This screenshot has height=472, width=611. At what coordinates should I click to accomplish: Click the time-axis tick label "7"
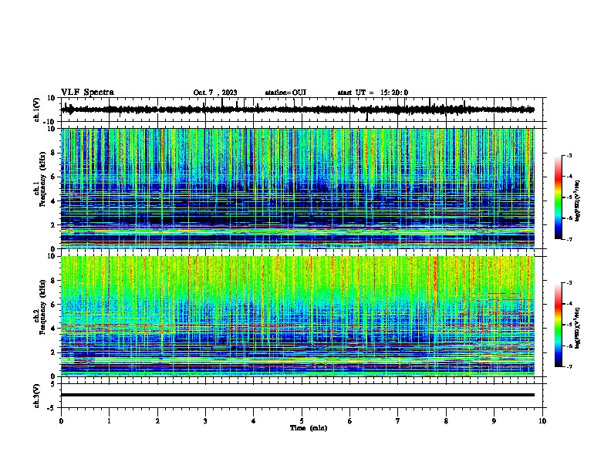pyautogui.click(x=398, y=421)
